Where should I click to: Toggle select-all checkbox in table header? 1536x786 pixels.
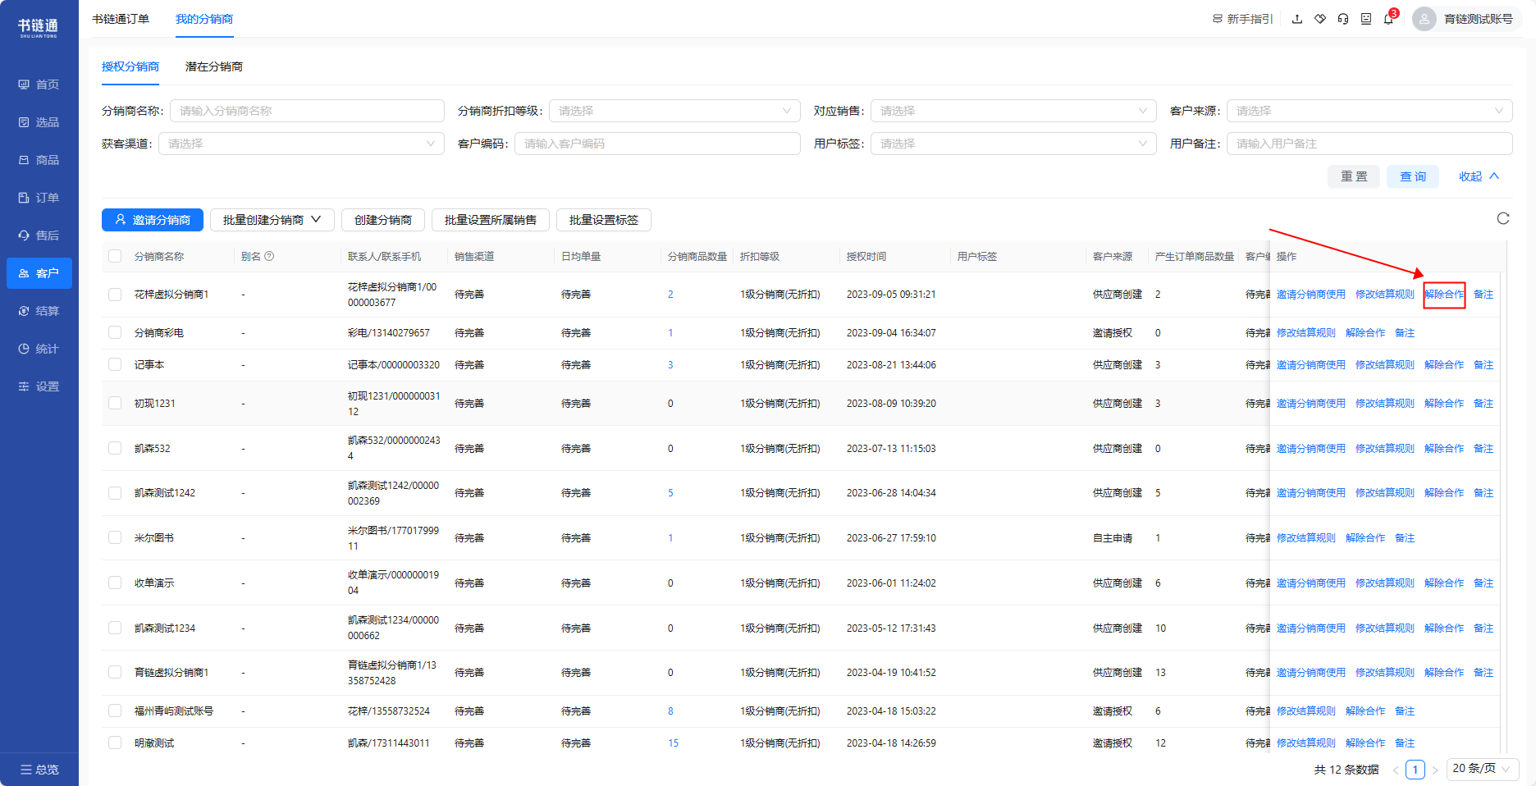coord(115,256)
